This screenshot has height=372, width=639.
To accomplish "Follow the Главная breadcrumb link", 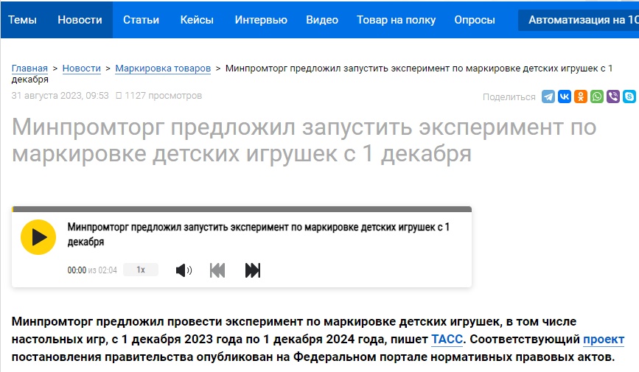I will (29, 69).
